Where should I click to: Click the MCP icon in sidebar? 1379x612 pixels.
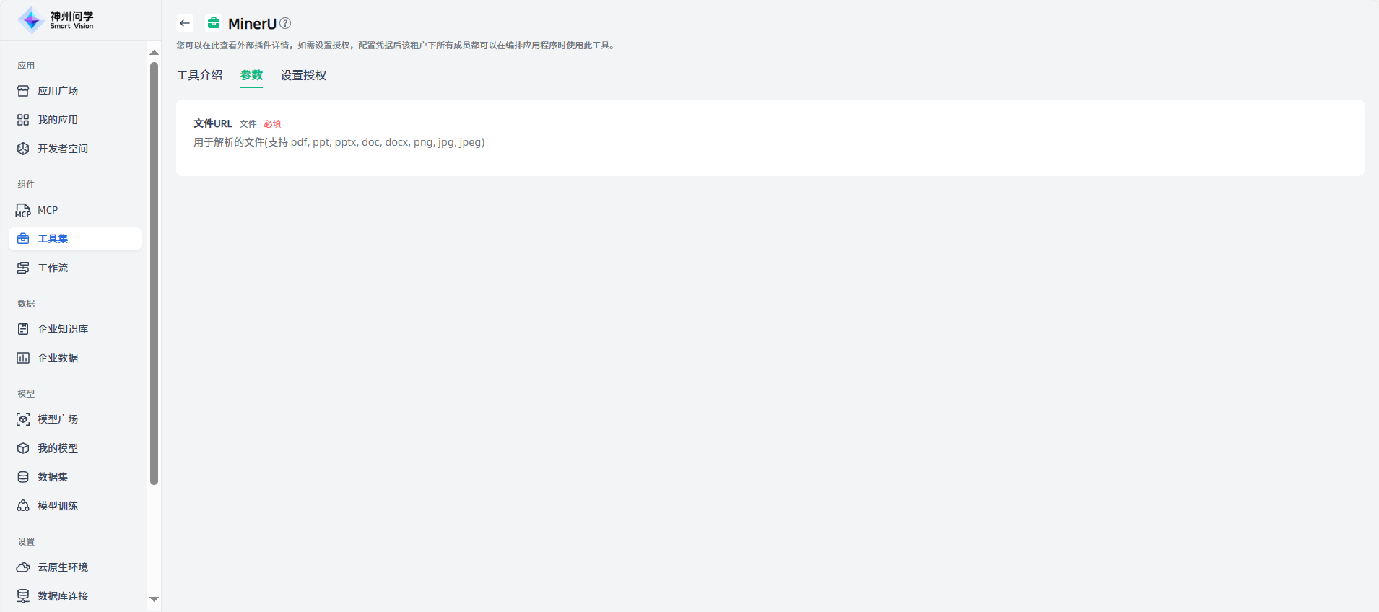(x=23, y=210)
